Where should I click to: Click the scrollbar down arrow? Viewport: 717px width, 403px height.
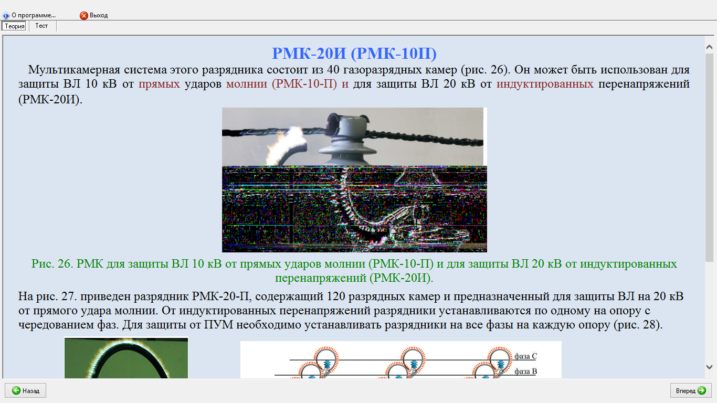tap(709, 367)
